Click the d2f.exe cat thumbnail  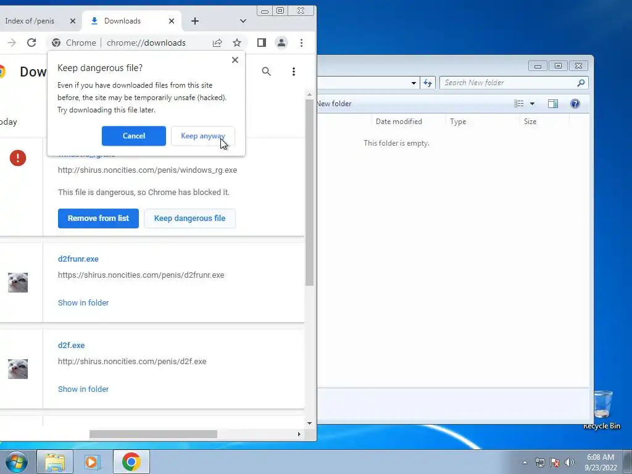click(x=18, y=369)
